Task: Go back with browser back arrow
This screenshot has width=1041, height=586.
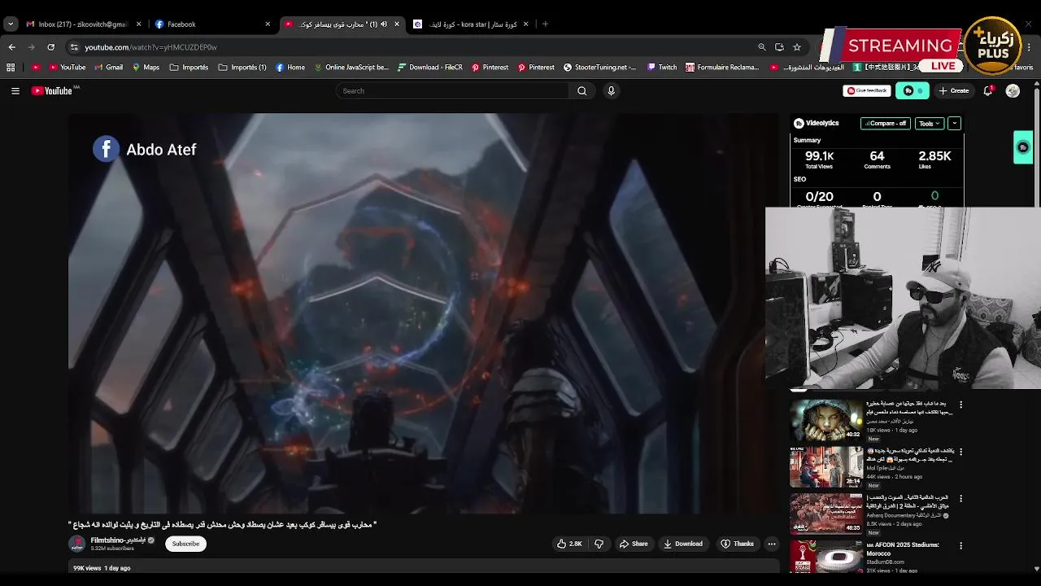Action: 11,47
